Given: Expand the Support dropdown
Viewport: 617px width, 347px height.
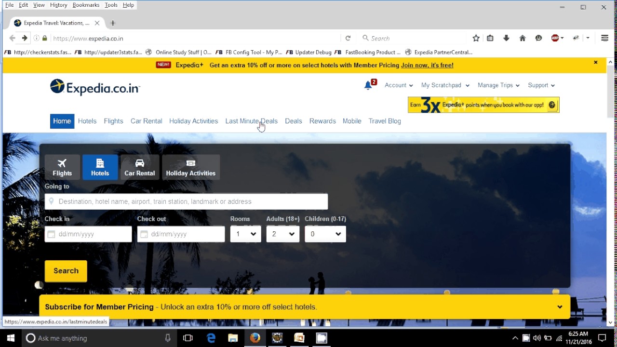Looking at the screenshot, I should (x=541, y=85).
